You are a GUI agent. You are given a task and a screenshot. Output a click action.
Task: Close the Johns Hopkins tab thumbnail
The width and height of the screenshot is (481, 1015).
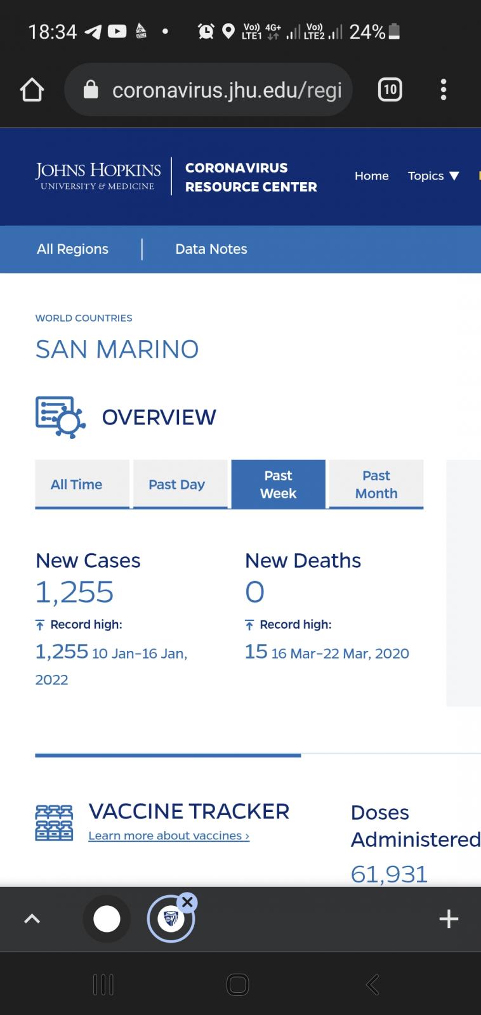click(x=187, y=902)
